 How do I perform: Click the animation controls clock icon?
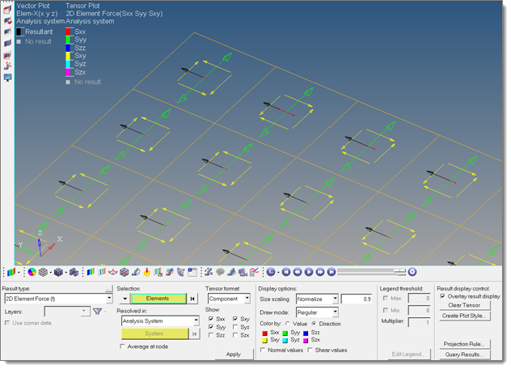coord(271,273)
